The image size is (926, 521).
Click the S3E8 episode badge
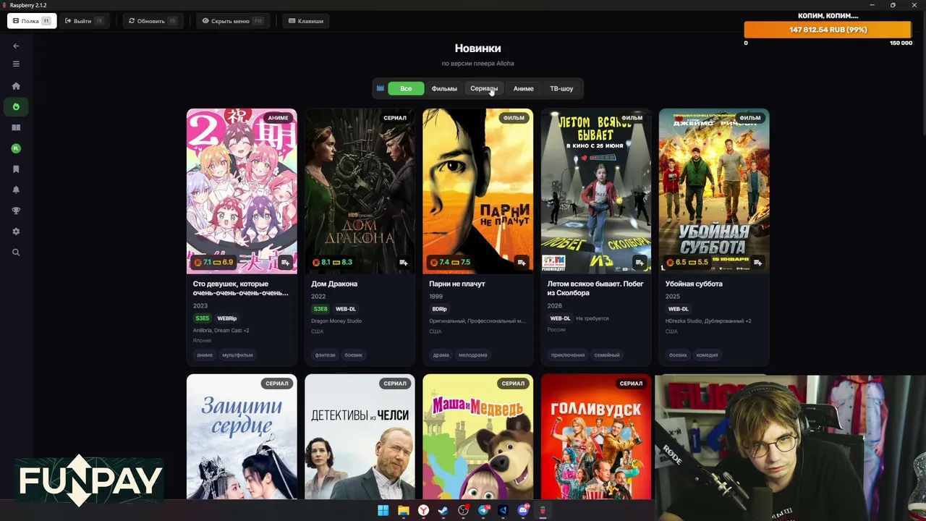(320, 309)
